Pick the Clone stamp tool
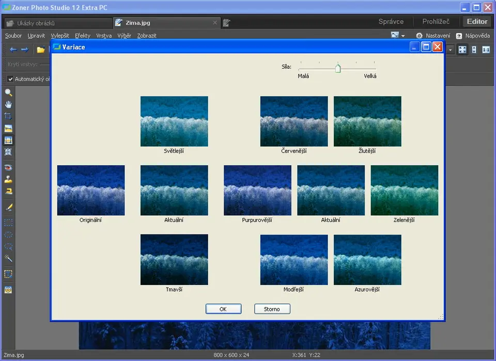This screenshot has width=496, height=361. click(x=8, y=180)
